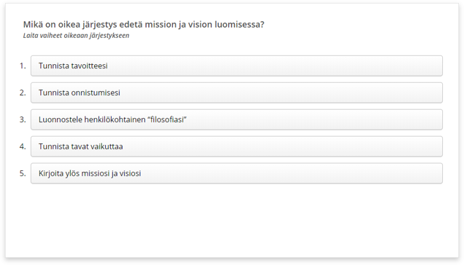464x265 pixels.
Task: Click the word 'luomisessa?' in the heading
Action: (x=239, y=25)
